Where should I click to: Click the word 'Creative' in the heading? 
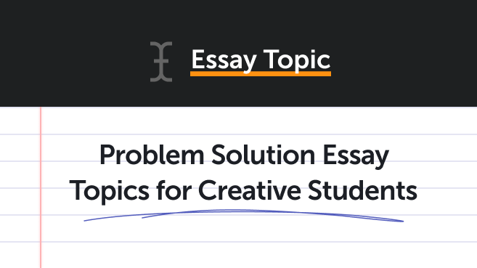click(250, 190)
